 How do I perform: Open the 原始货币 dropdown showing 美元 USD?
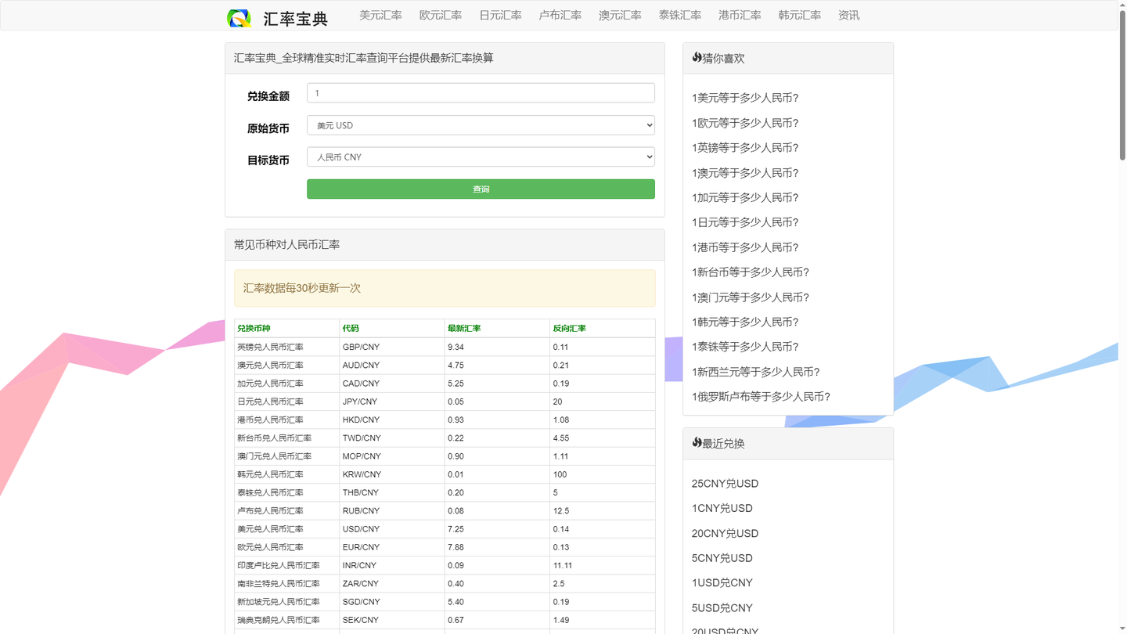tap(481, 125)
